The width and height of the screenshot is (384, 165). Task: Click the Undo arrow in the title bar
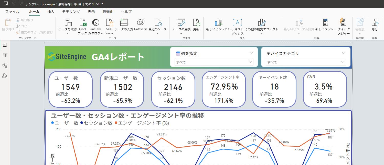click(14, 4)
